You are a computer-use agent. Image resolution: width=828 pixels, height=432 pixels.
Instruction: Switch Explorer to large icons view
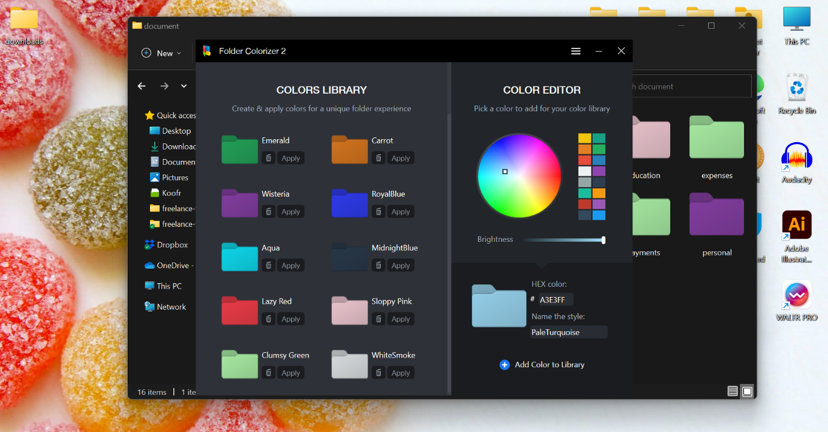pos(747,391)
